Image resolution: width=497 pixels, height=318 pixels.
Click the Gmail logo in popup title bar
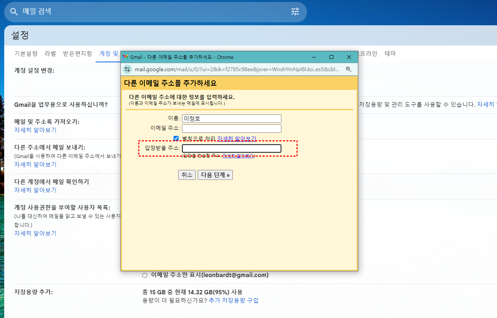click(x=125, y=57)
